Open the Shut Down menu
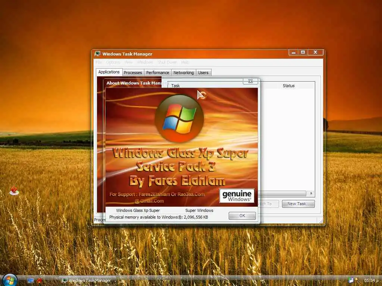382x286 pixels. point(167,62)
